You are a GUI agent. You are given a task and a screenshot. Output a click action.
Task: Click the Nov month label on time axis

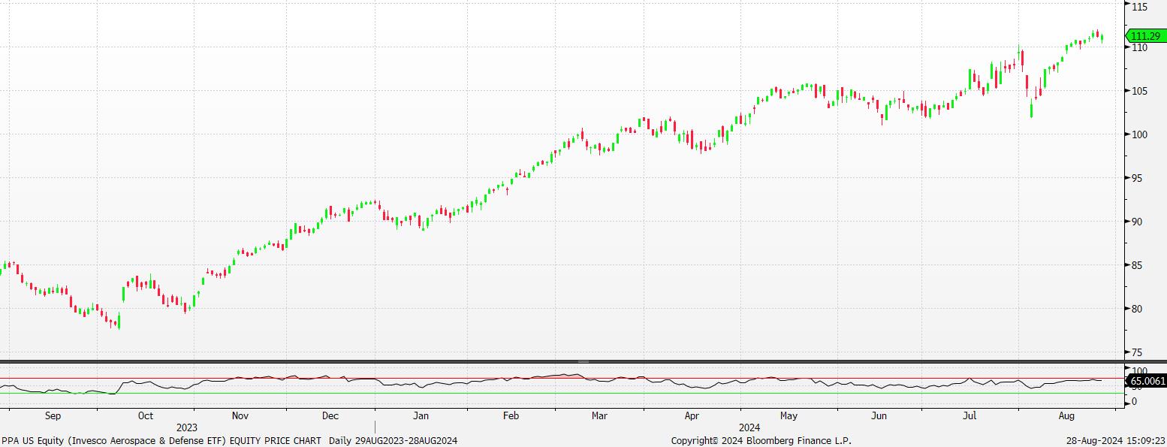(x=240, y=415)
